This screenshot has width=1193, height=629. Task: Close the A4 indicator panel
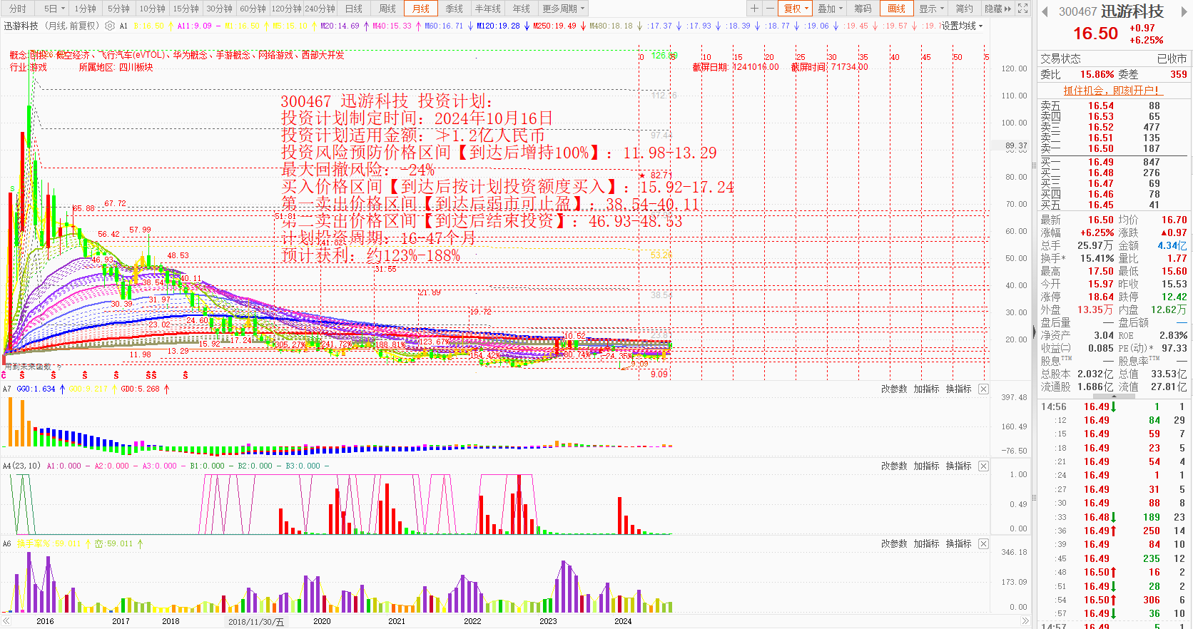(983, 466)
